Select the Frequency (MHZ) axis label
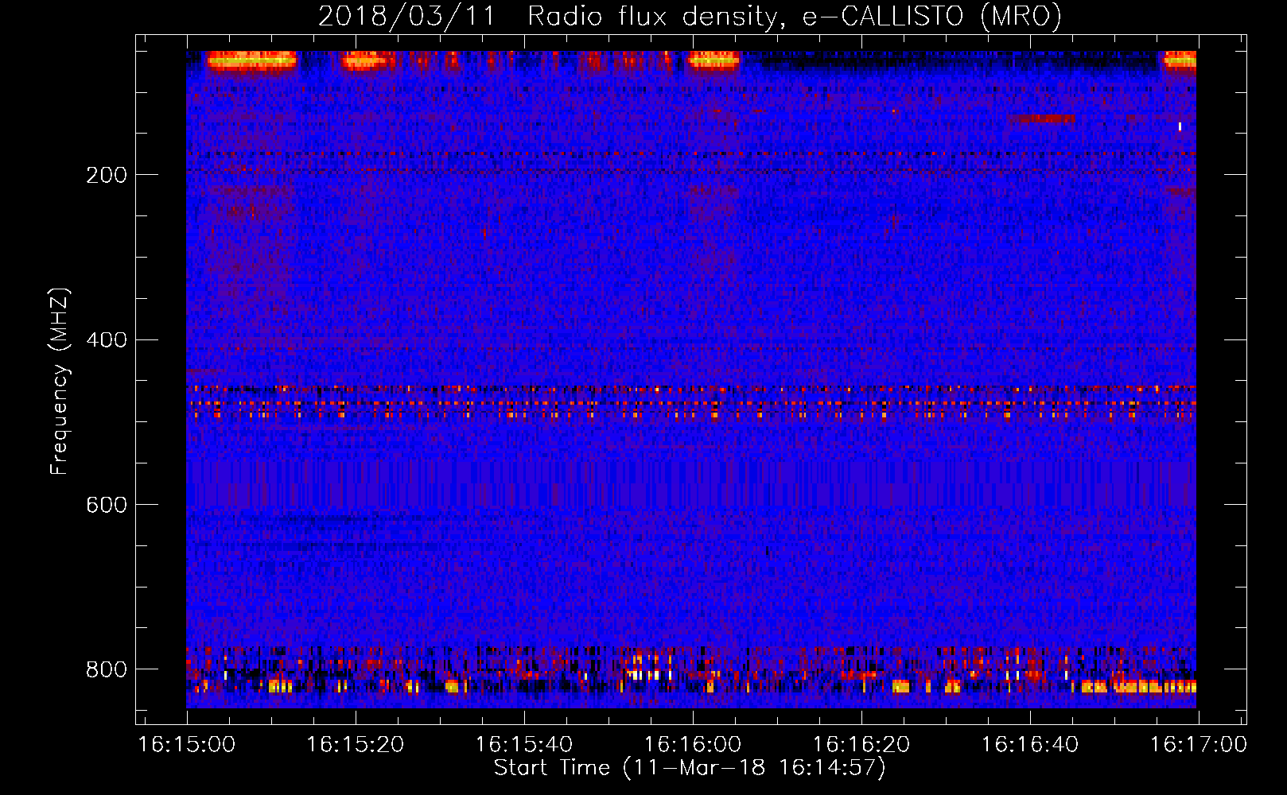This screenshot has width=1287, height=795. click(x=59, y=382)
